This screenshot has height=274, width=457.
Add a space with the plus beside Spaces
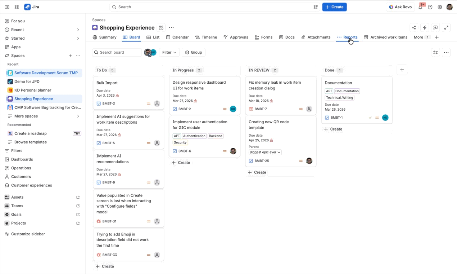click(70, 56)
